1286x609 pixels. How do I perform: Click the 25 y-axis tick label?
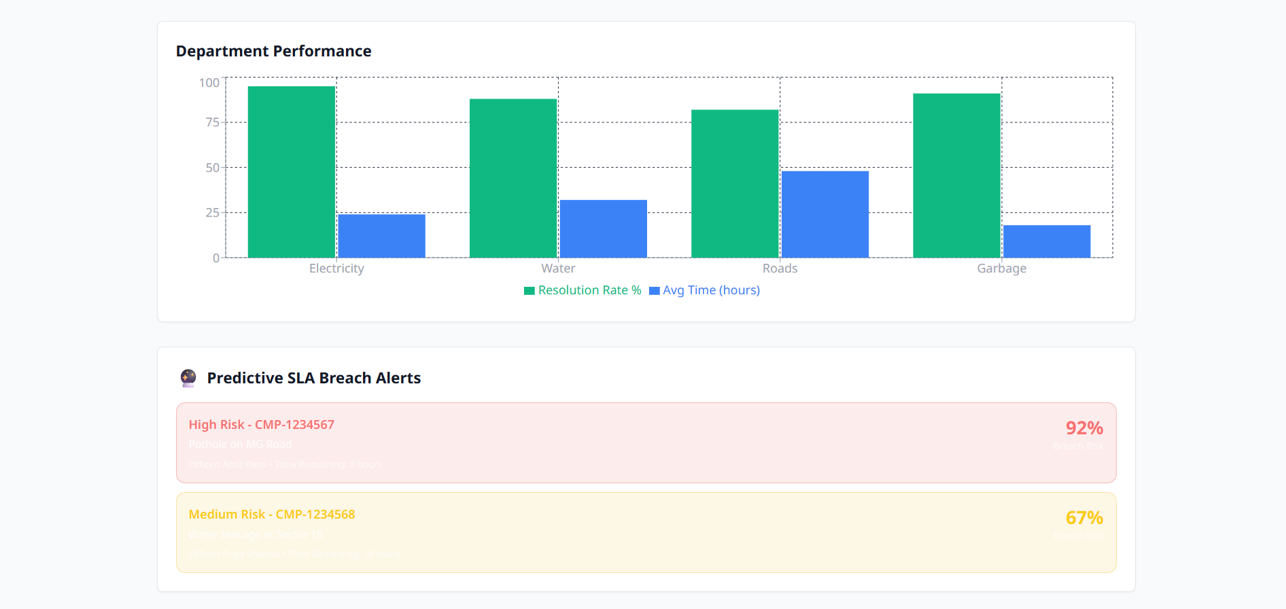212,213
